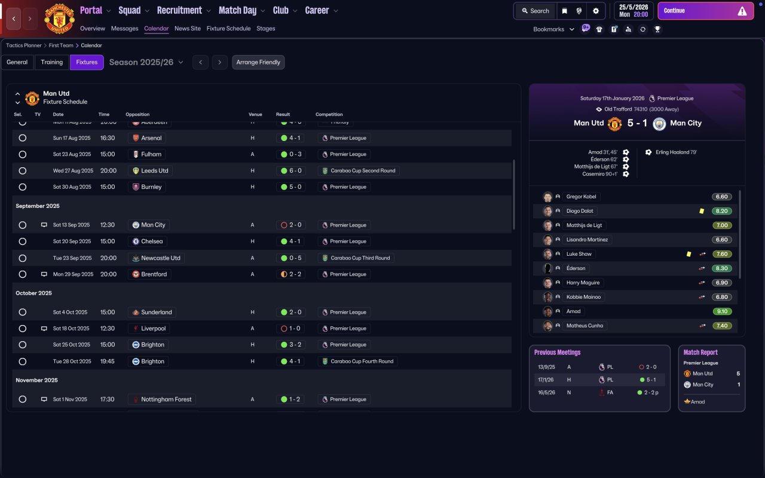
Task: Click Luke Shaw's substitution arrows icon
Action: [703, 254]
